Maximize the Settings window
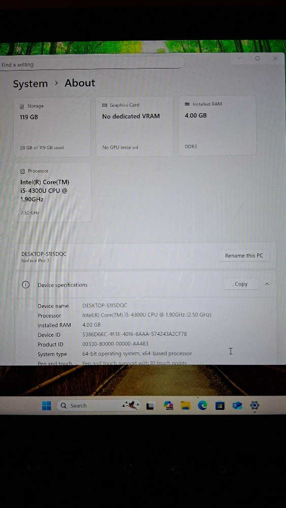 [258, 58]
